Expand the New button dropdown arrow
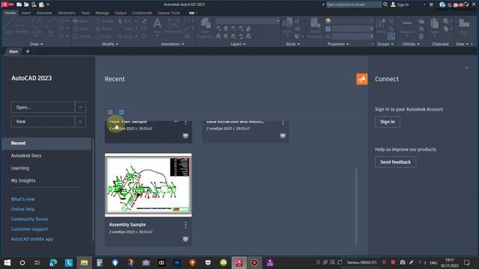This screenshot has height=269, width=479. pos(80,121)
